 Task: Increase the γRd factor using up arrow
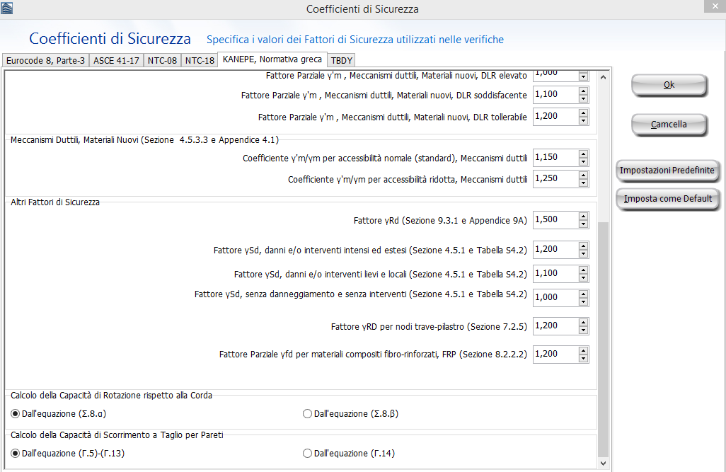click(x=583, y=216)
